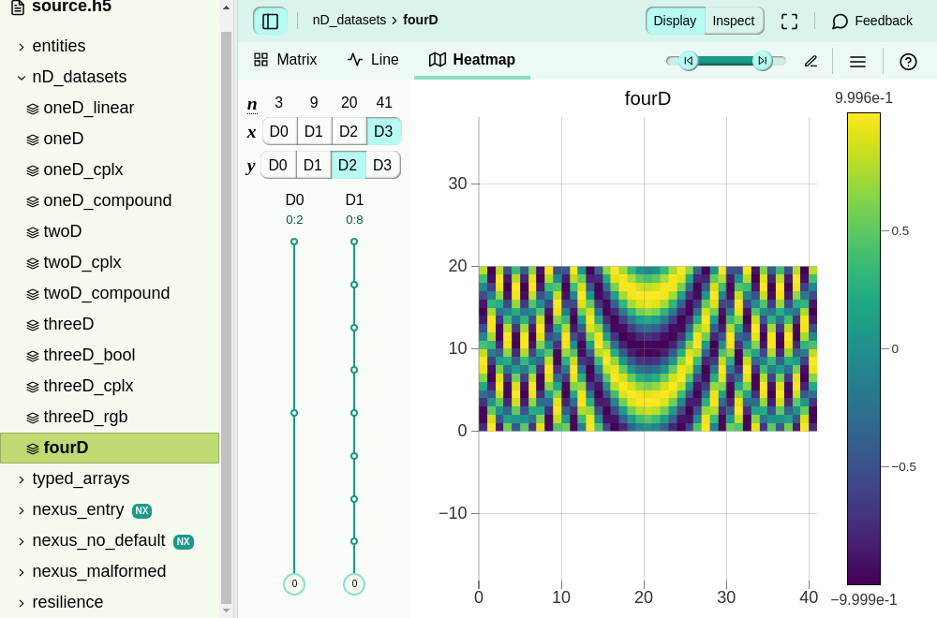Click the fullscreen icon
The image size is (937, 618).
point(789,21)
